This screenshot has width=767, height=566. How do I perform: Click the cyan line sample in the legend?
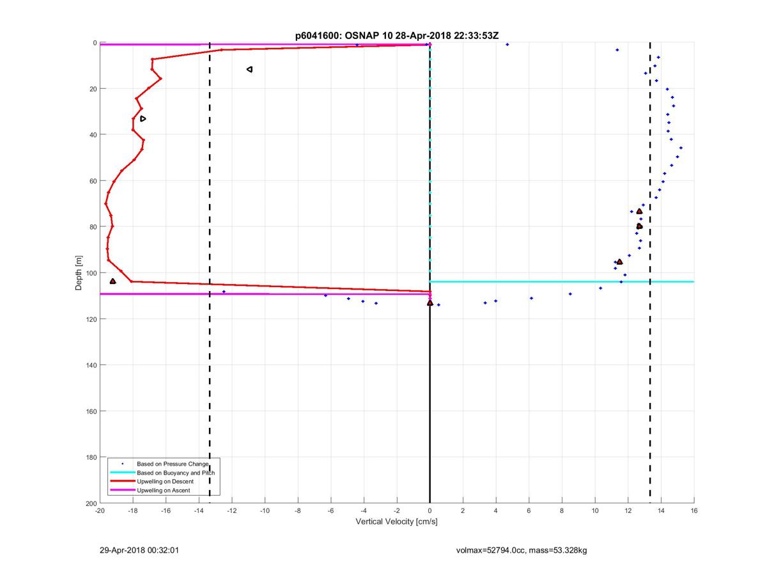click(x=123, y=472)
